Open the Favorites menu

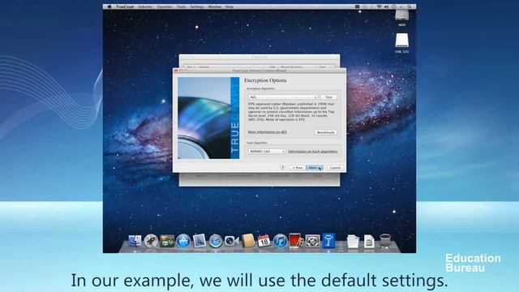[x=165, y=6]
